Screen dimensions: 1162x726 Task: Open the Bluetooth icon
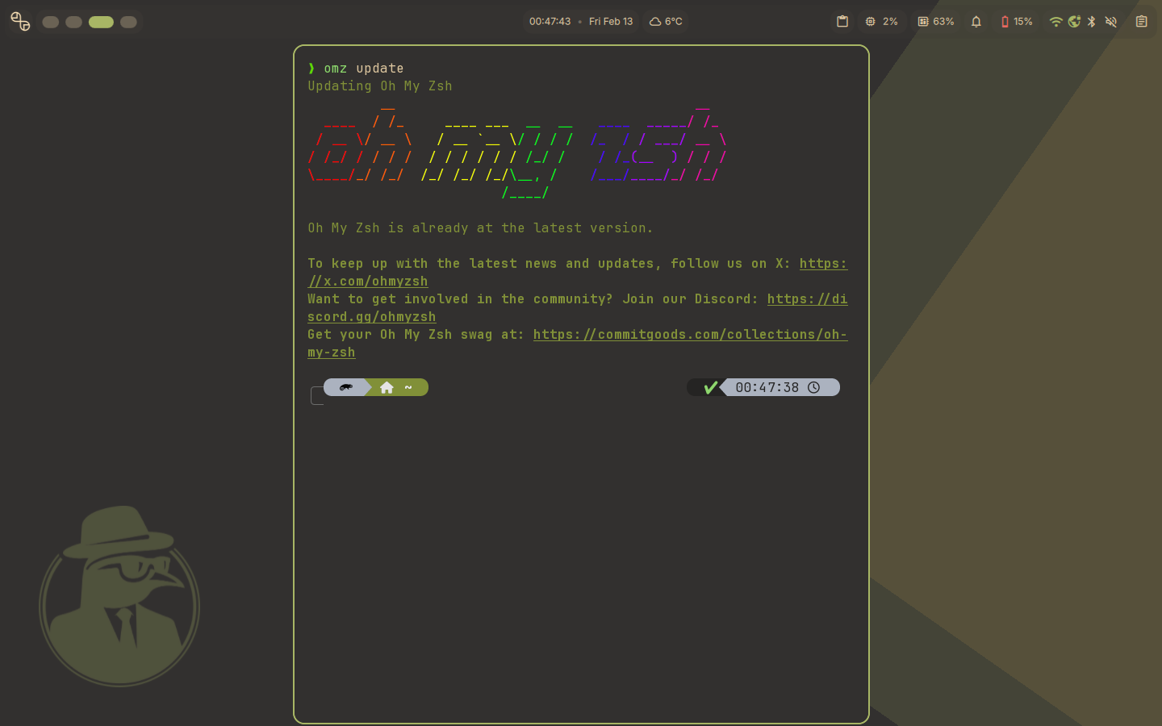click(x=1092, y=22)
